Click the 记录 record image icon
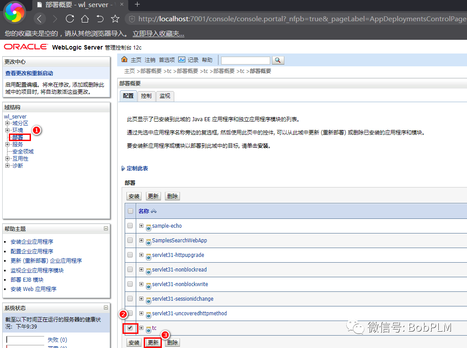467x348 pixels. pos(182,60)
